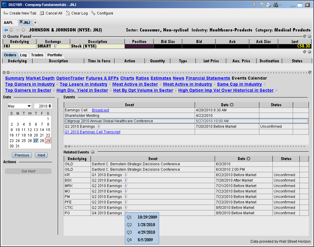Go back with the blue arrow
The width and height of the screenshot is (314, 247).
point(6,30)
